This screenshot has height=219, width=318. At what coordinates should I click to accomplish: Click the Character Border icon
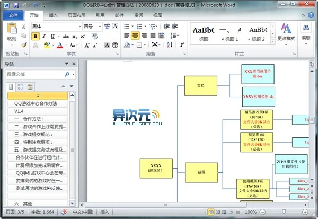point(115,26)
